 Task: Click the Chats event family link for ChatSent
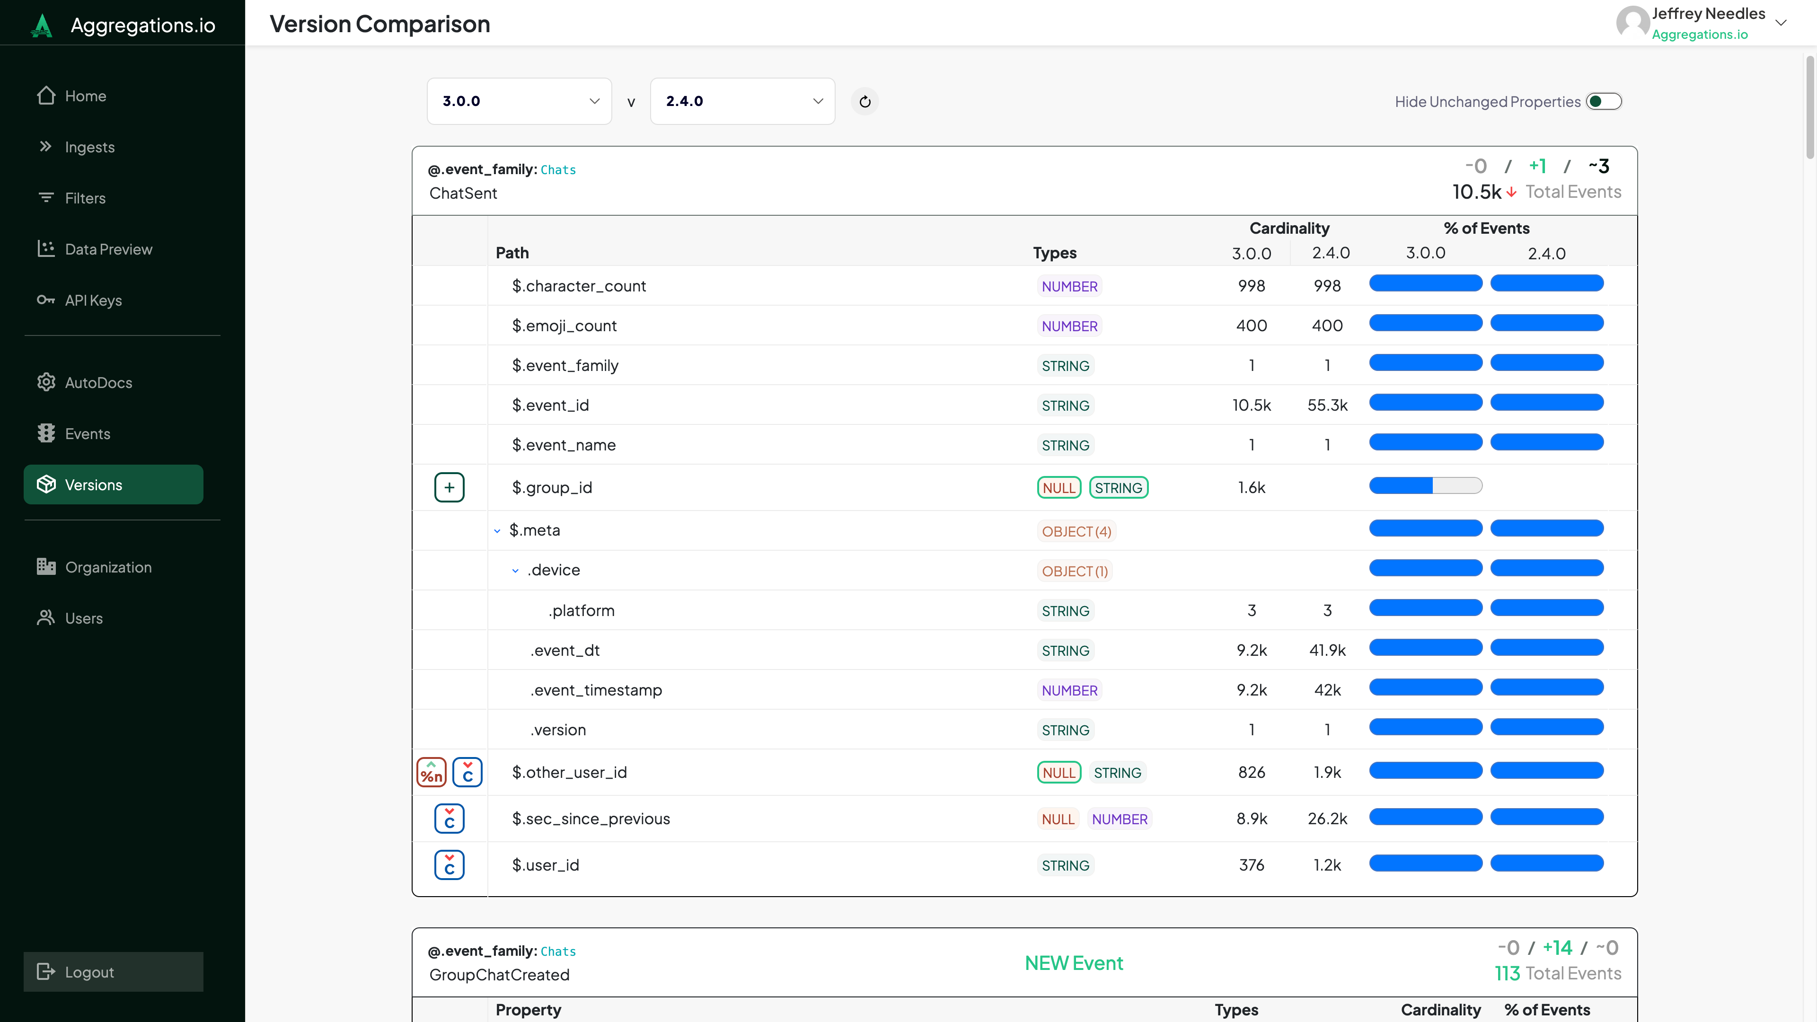click(558, 170)
